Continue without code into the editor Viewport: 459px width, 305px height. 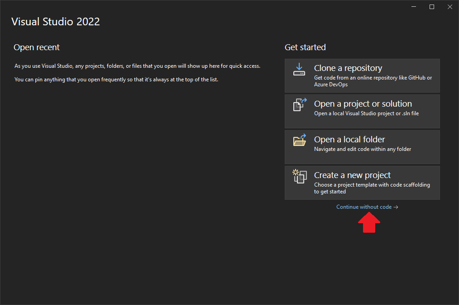click(363, 206)
